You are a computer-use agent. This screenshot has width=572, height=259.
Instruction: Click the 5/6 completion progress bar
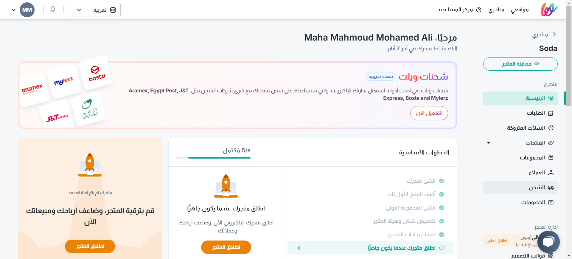pyautogui.click(x=213, y=158)
